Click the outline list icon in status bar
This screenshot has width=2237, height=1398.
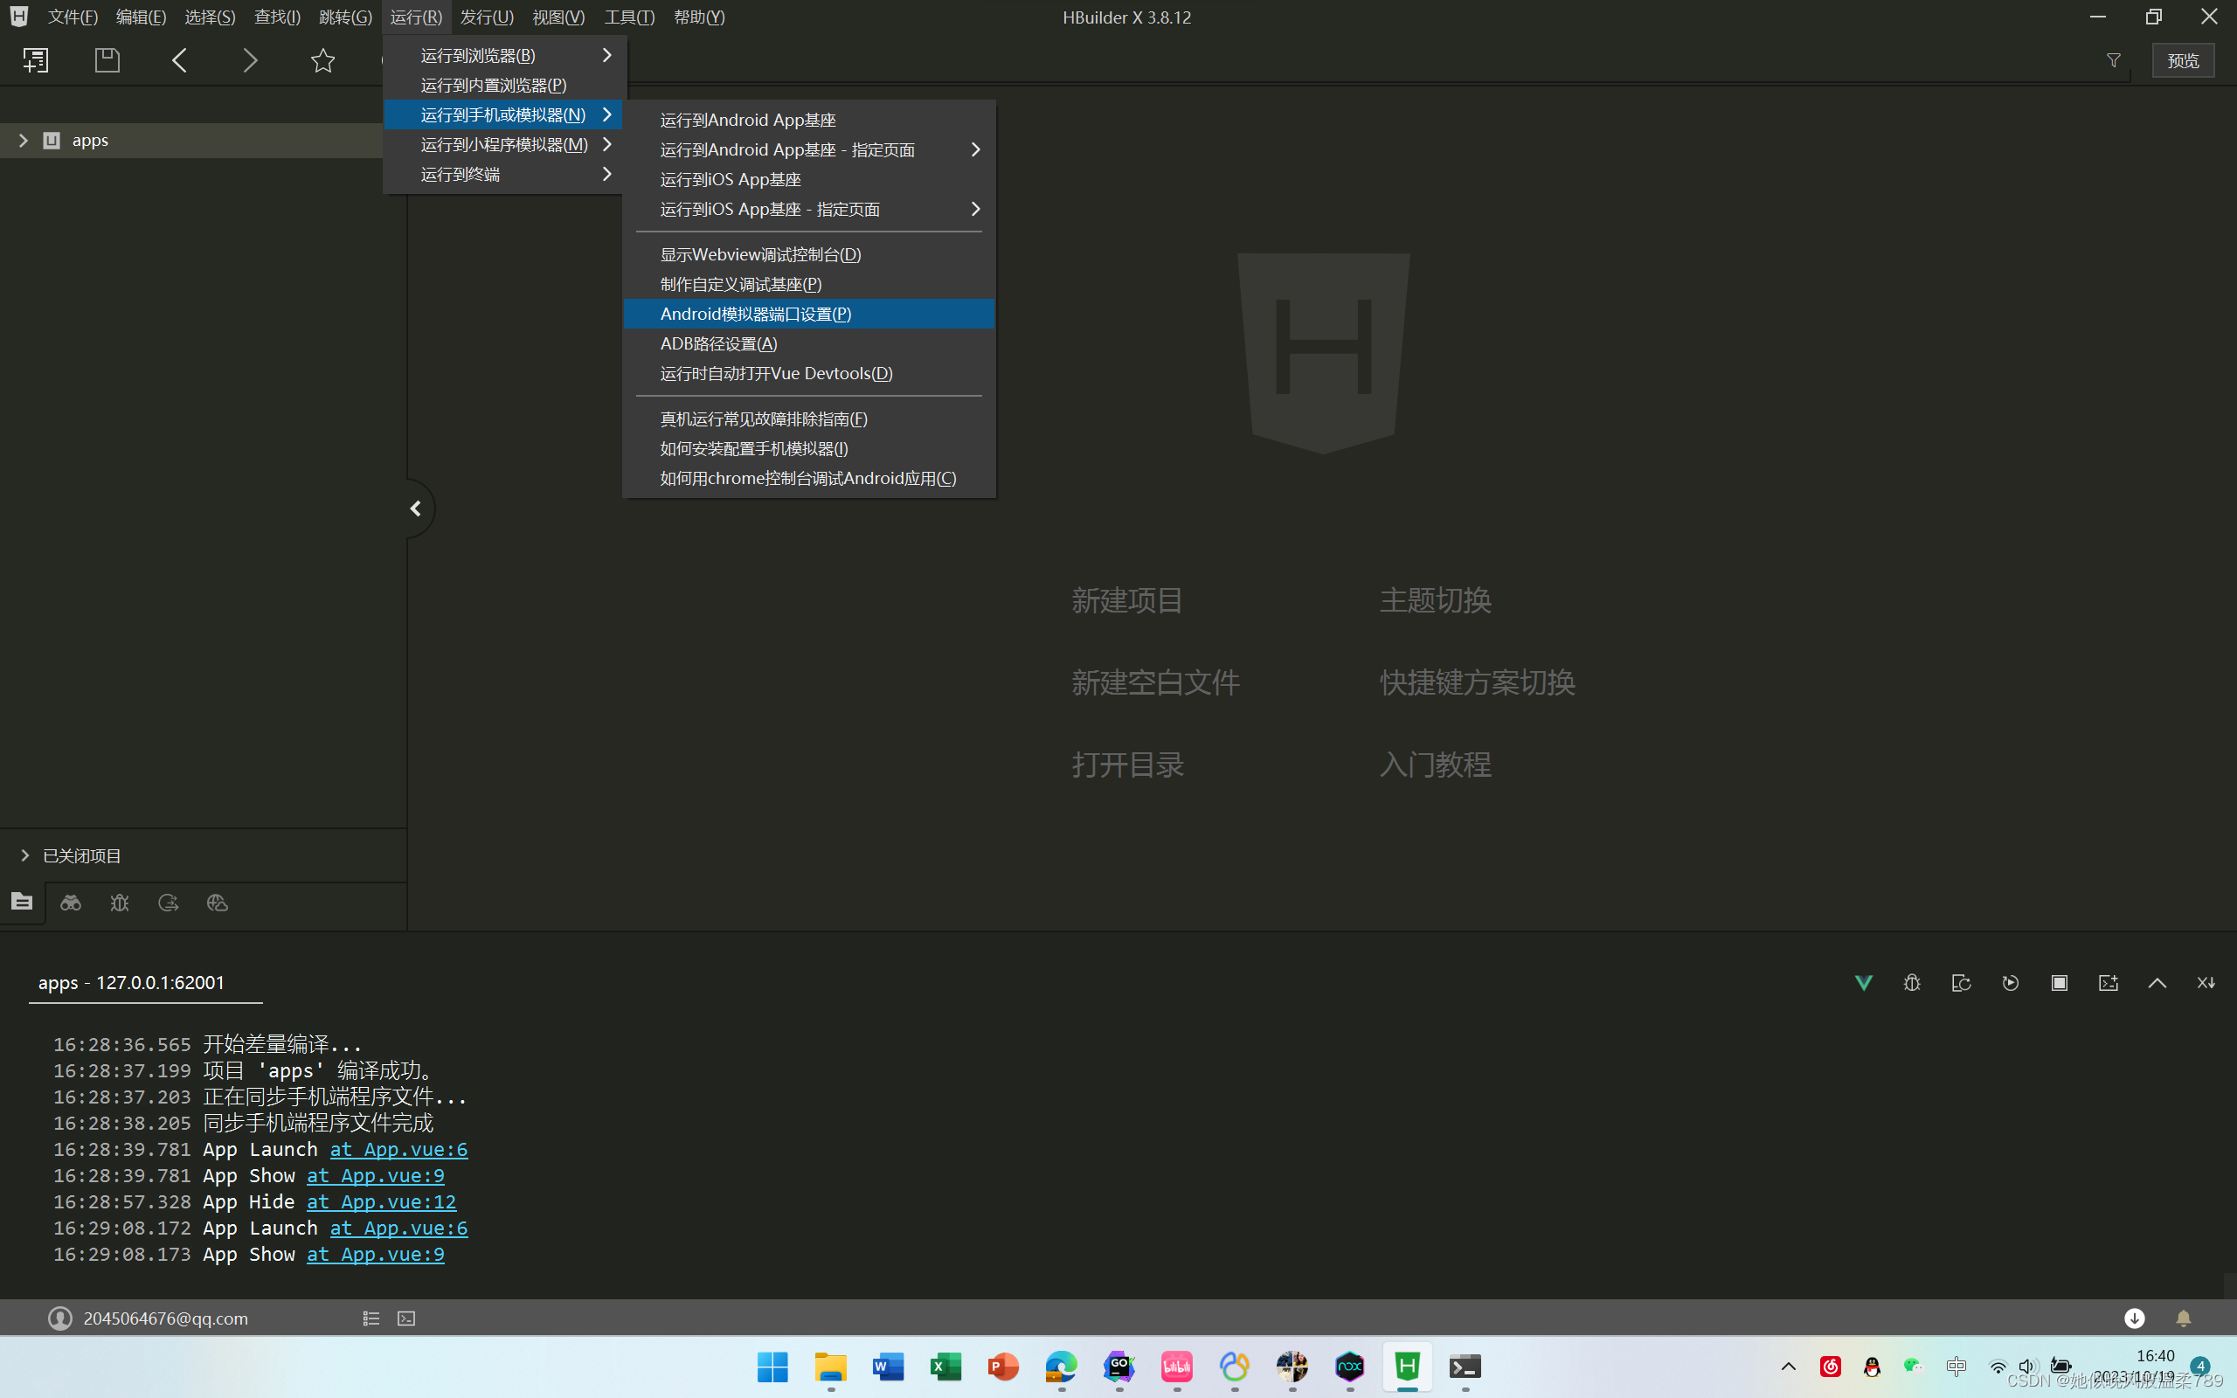(371, 1318)
